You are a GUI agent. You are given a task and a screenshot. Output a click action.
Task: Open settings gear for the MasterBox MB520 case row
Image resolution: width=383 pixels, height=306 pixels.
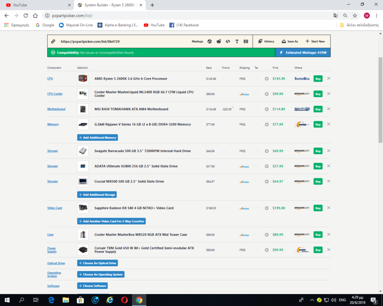[x=267, y=235]
